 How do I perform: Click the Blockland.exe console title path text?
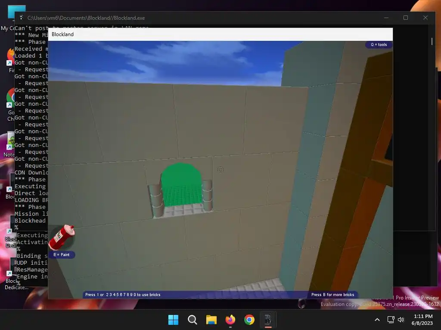point(86,18)
